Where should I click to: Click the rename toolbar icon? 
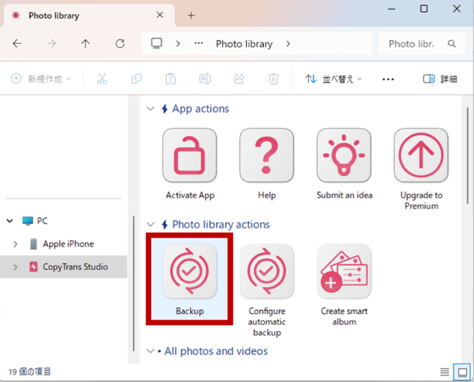pos(205,79)
